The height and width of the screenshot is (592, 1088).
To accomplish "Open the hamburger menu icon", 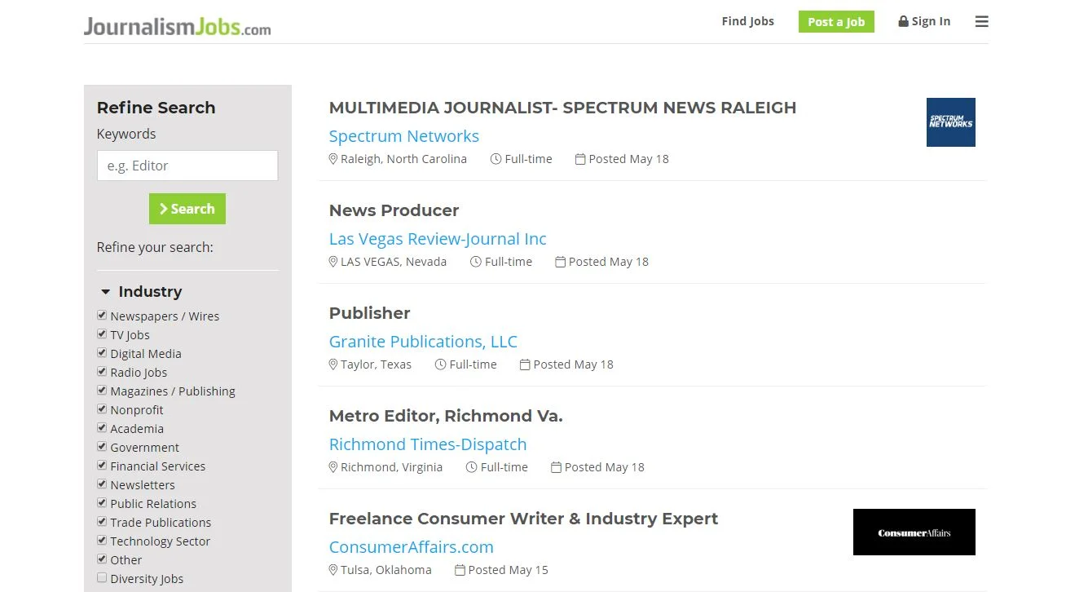I will [x=981, y=22].
